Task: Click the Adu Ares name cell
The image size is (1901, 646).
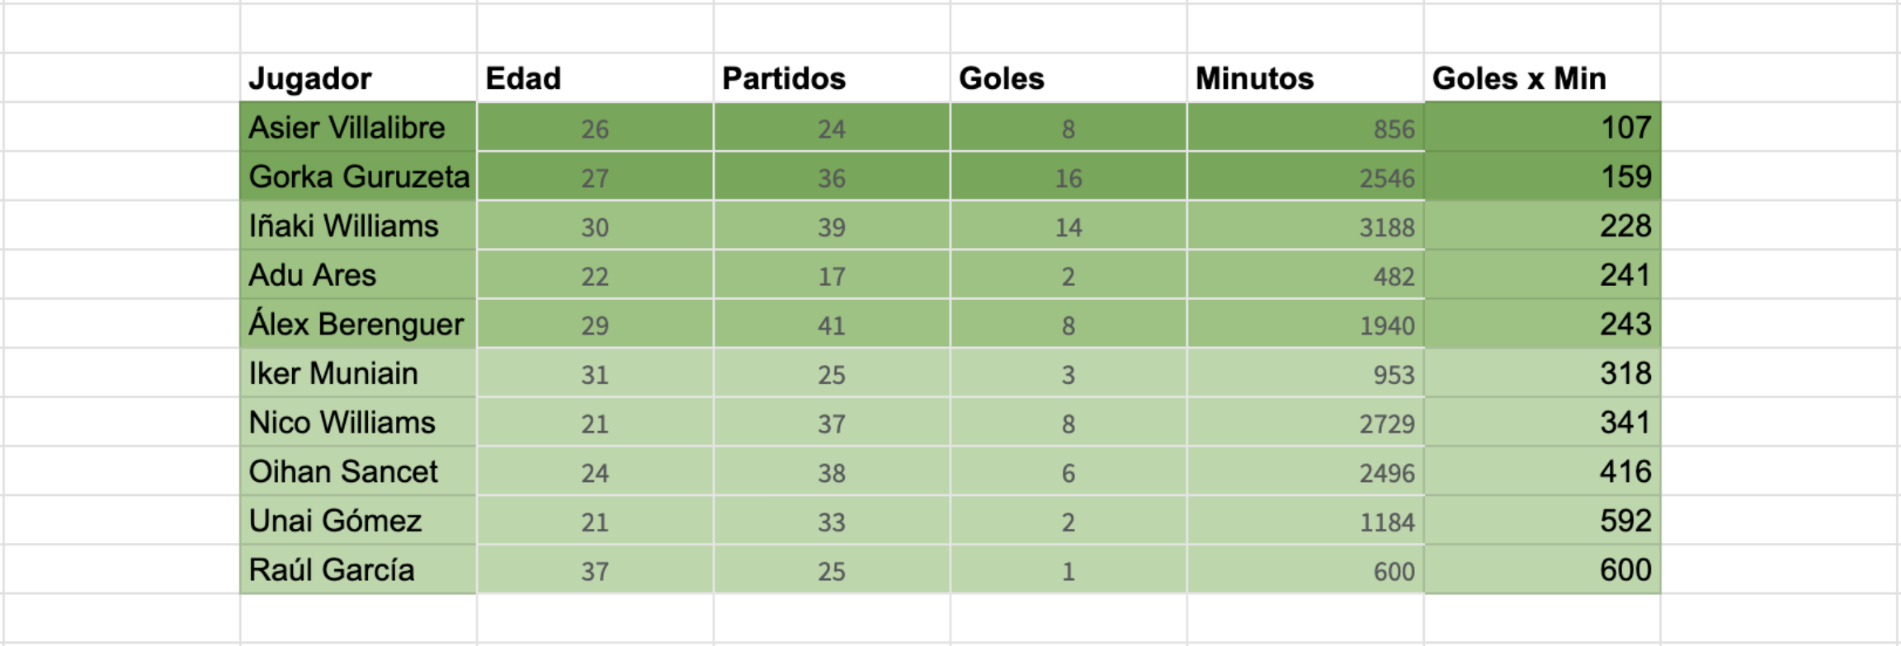Action: click(x=357, y=275)
